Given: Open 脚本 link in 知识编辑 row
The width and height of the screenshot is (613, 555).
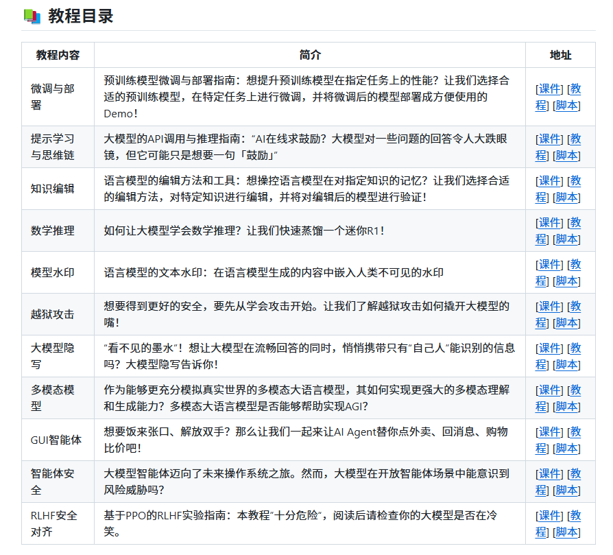Looking at the screenshot, I should pyautogui.click(x=566, y=198).
